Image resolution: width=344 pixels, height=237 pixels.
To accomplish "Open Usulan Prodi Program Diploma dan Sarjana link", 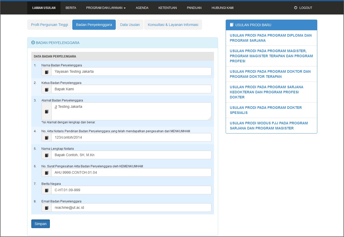I will (x=271, y=38).
